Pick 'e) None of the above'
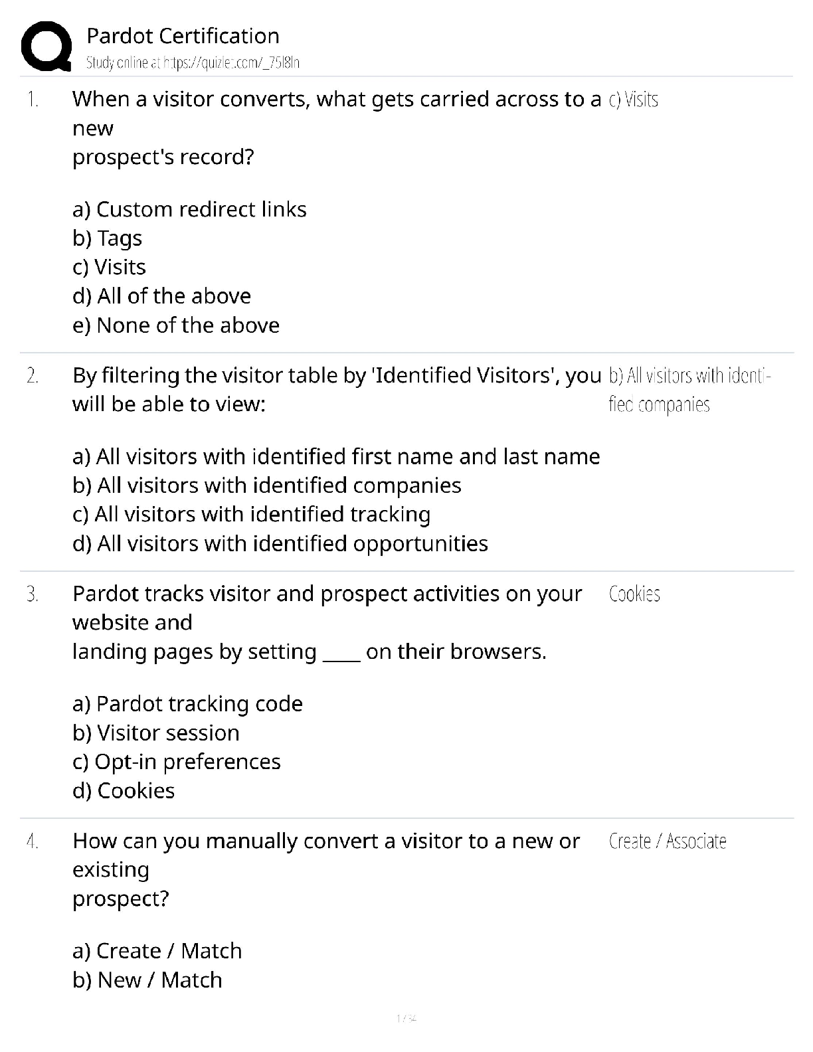813x1052 pixels. coord(176,325)
